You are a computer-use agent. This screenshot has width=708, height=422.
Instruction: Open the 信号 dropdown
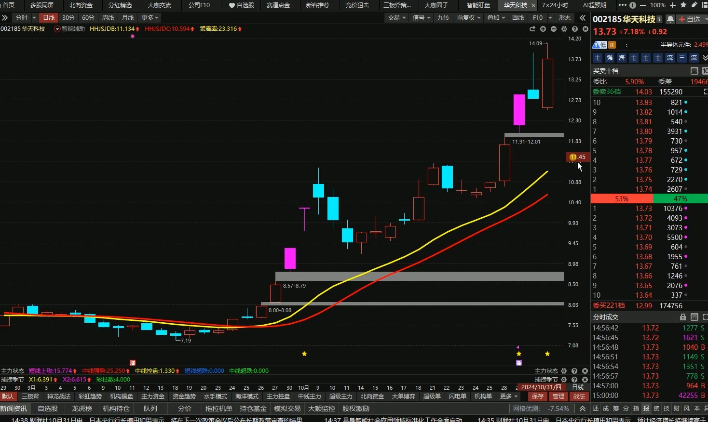point(422,18)
